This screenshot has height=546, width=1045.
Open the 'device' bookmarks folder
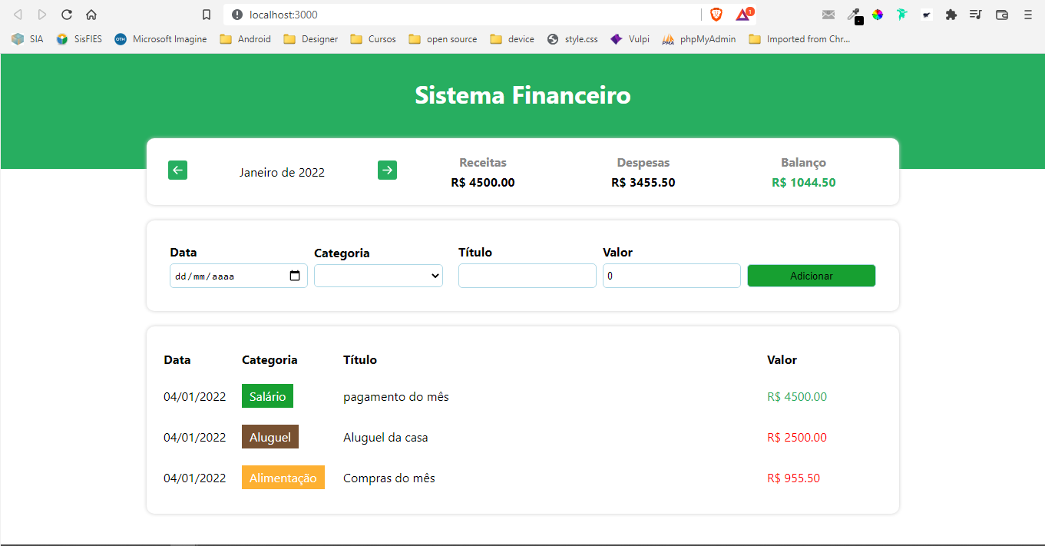coord(511,38)
